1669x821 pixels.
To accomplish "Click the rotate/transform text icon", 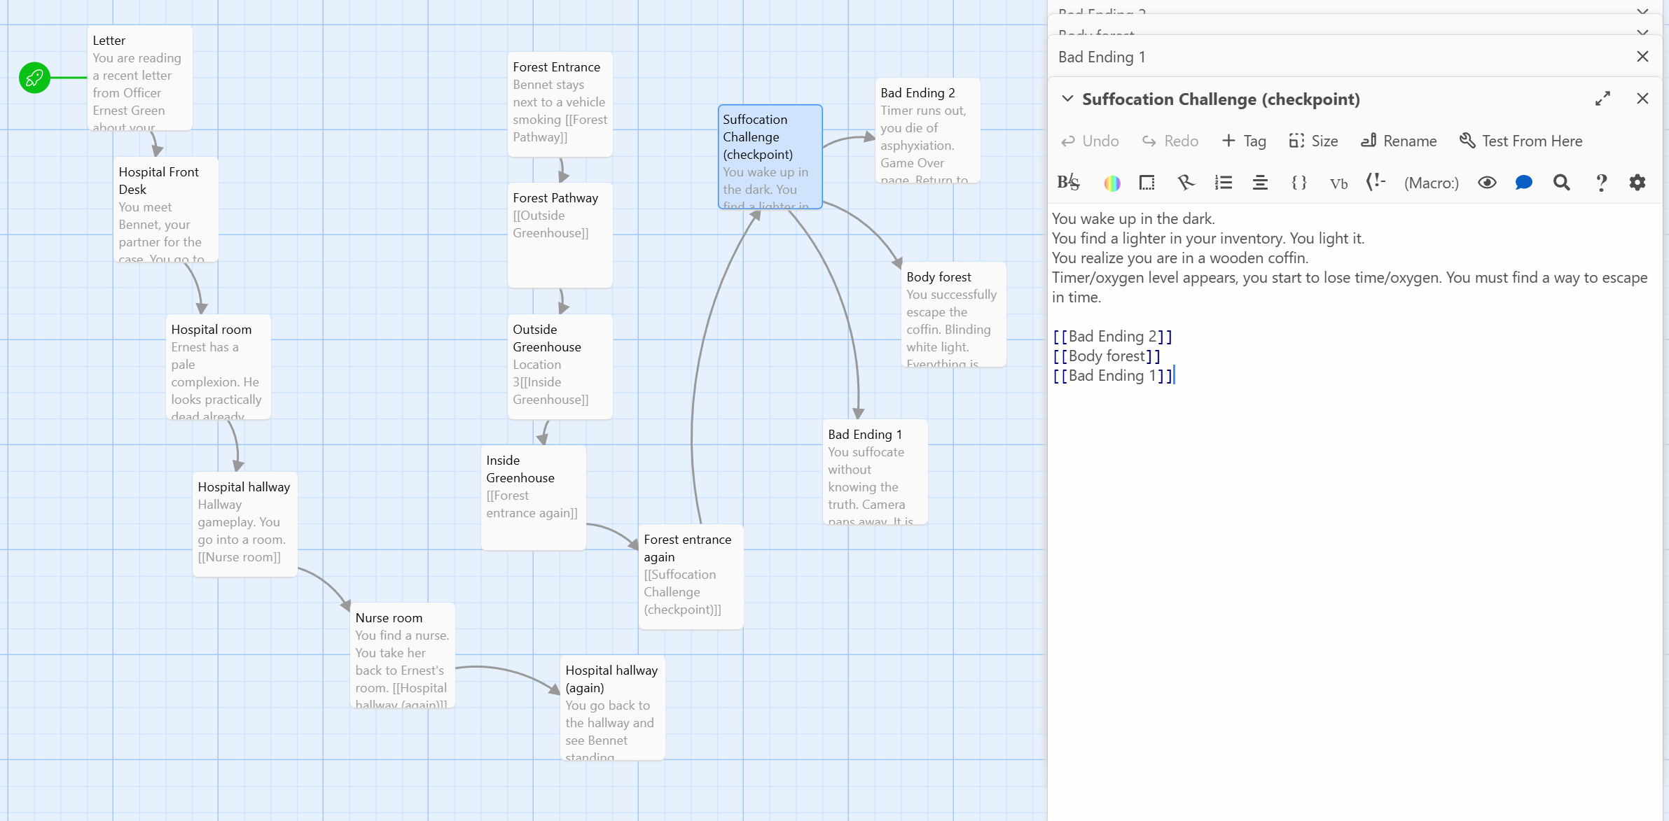I will [x=1185, y=183].
